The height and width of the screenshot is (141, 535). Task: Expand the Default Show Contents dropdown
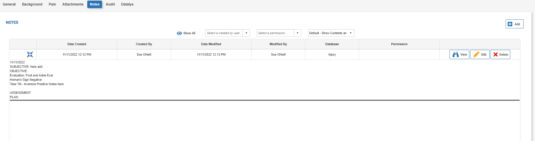[x=331, y=33]
